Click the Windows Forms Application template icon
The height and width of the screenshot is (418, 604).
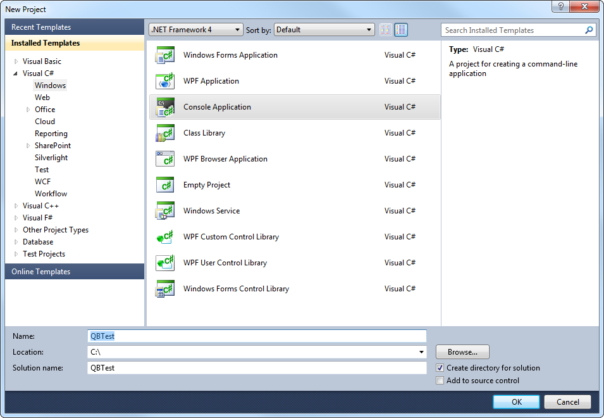164,56
